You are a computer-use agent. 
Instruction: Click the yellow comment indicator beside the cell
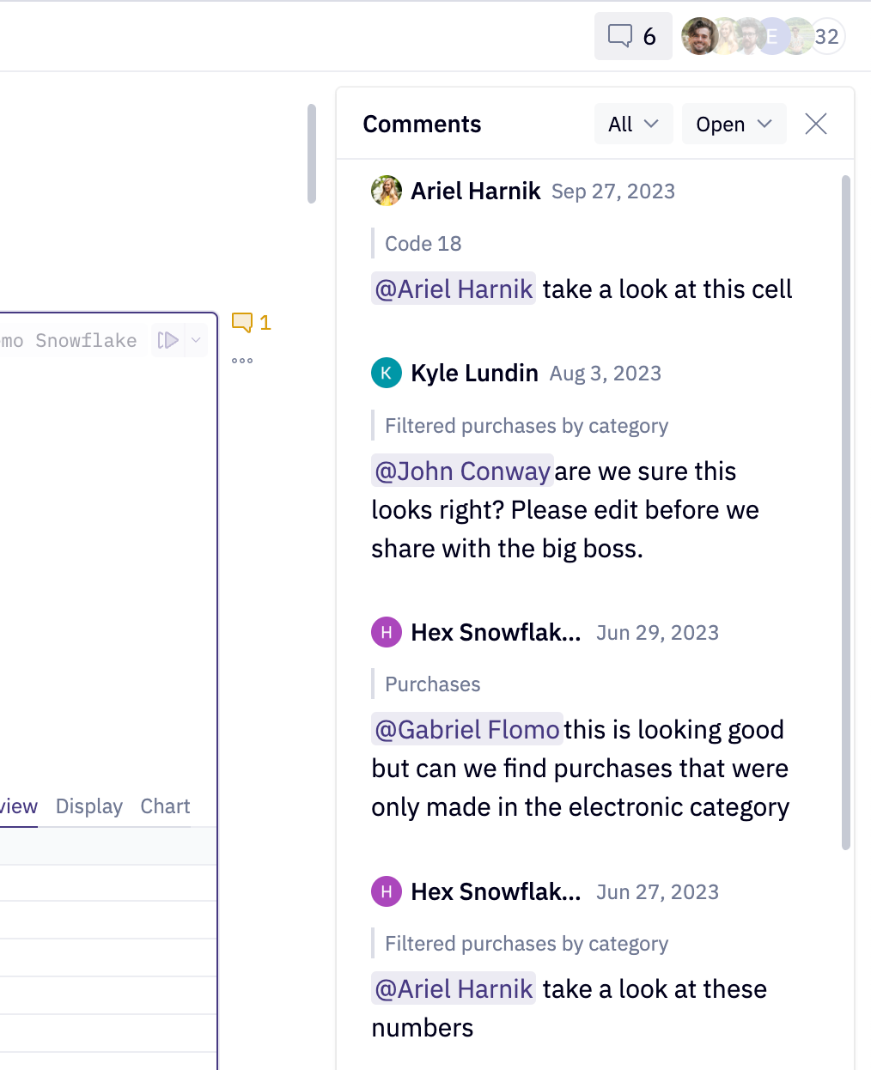pyautogui.click(x=249, y=323)
